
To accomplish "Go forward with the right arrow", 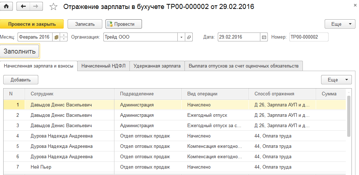I will pyautogui.click(x=35, y=6).
